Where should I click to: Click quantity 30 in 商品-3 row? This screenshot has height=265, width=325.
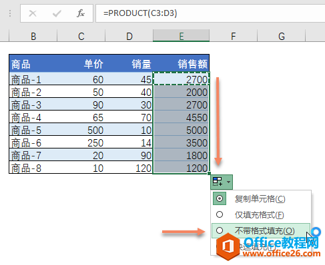point(129,104)
